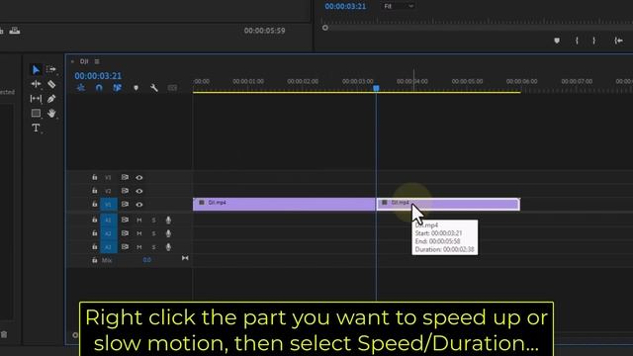Hide output of the second video track

(x=139, y=191)
